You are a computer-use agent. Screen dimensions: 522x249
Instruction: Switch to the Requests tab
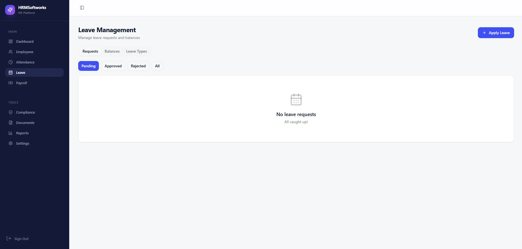(90, 51)
